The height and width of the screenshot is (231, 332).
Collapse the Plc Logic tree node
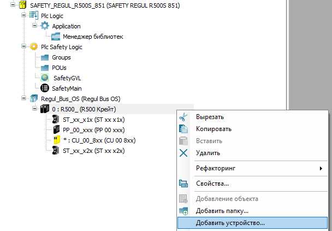click(x=23, y=16)
